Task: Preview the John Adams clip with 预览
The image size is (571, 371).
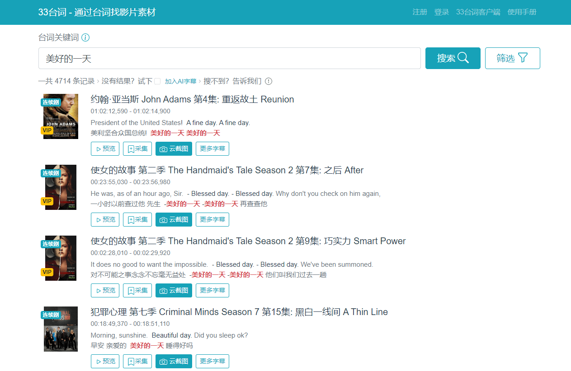Action: click(105, 148)
